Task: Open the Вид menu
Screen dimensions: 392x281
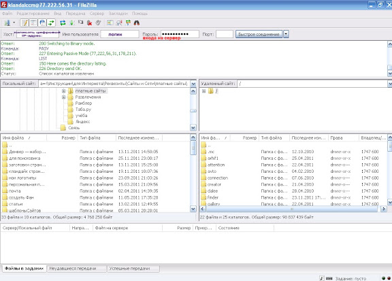Action: tap(57, 14)
